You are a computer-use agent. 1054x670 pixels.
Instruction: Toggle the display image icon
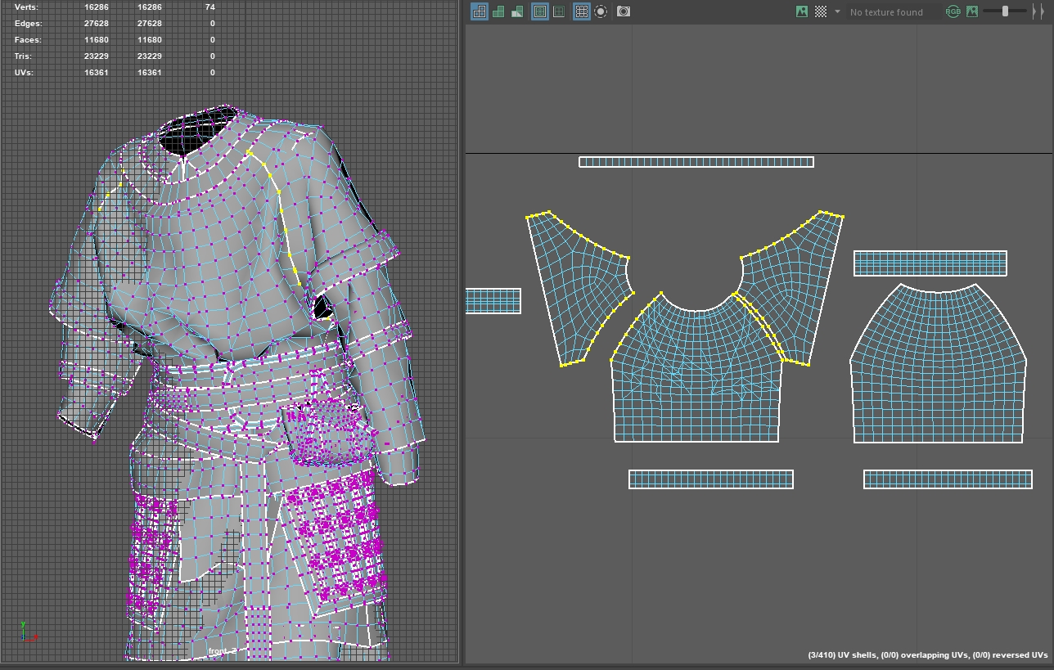(x=800, y=11)
